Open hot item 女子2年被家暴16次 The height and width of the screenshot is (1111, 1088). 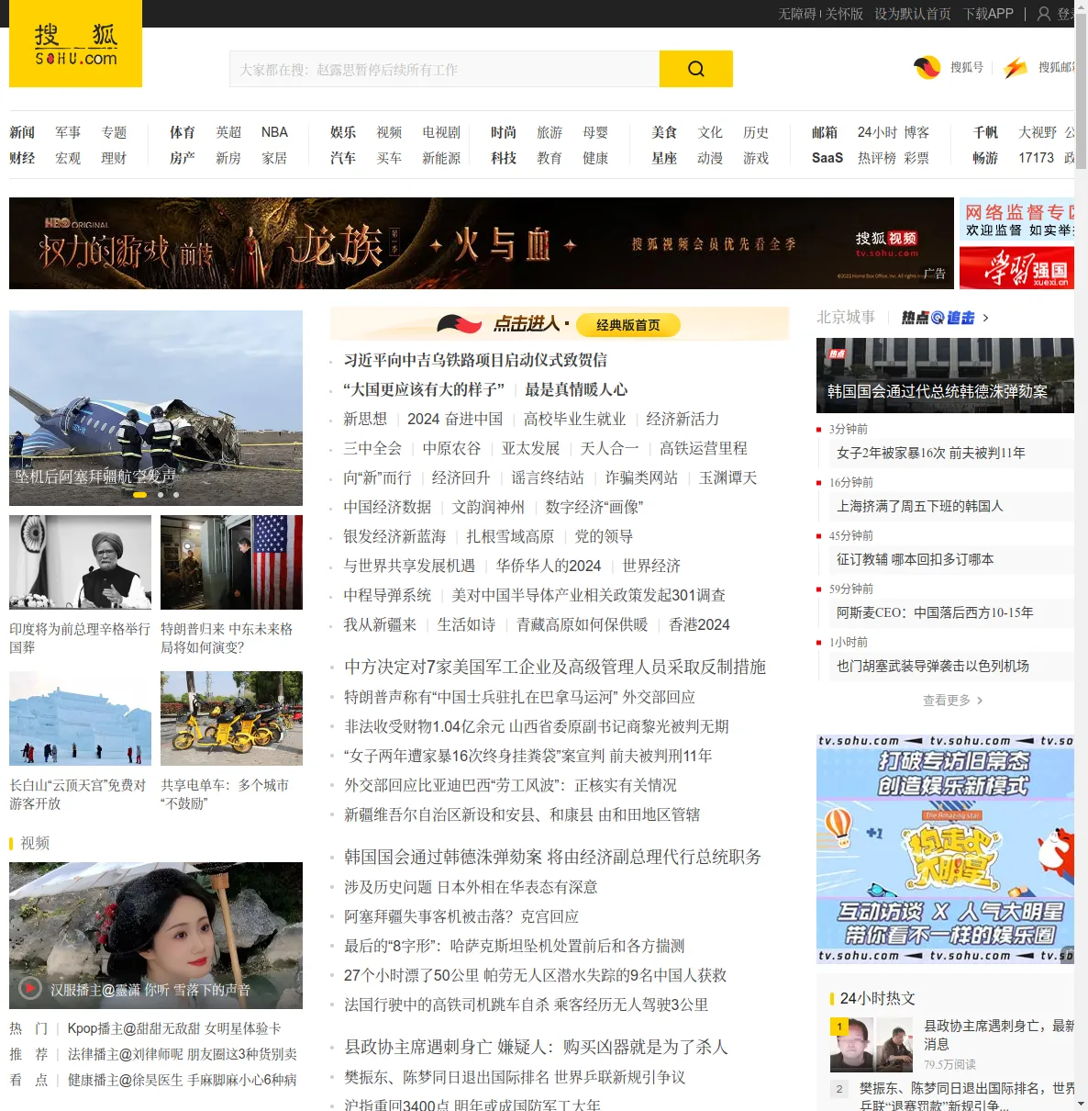[x=931, y=453]
